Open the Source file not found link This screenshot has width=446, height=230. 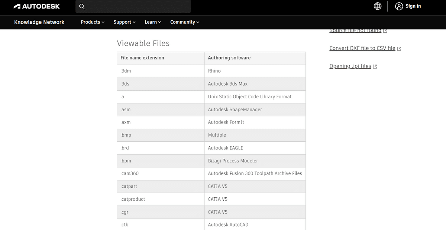[355, 31]
